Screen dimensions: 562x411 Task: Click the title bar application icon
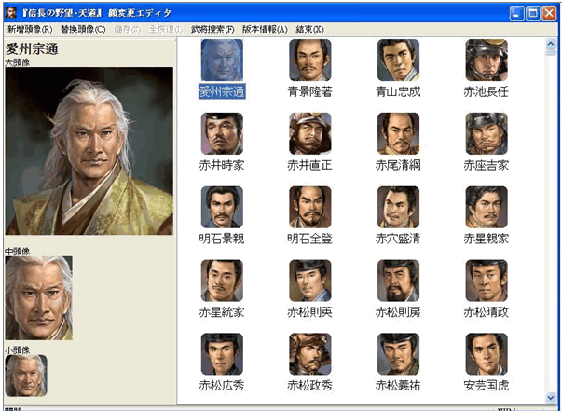tap(11, 13)
